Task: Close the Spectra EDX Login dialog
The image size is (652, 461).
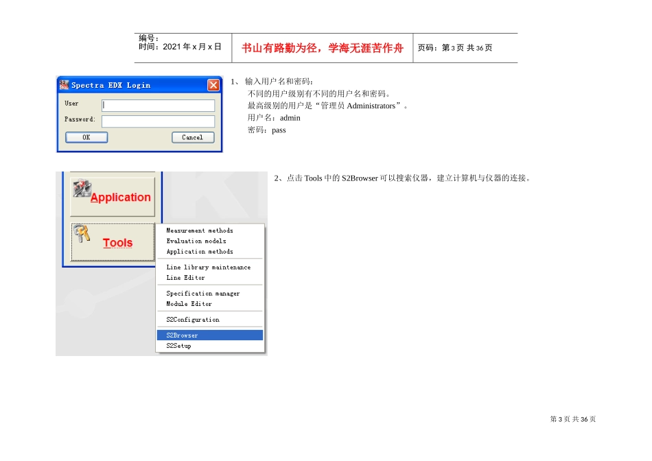Action: tap(213, 85)
